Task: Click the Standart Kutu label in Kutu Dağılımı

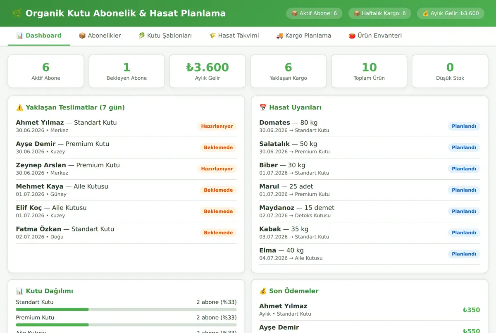Action: [x=35, y=302]
